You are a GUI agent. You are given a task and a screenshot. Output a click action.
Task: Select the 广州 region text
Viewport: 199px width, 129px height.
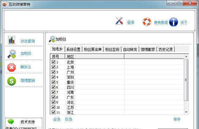[x=70, y=72]
